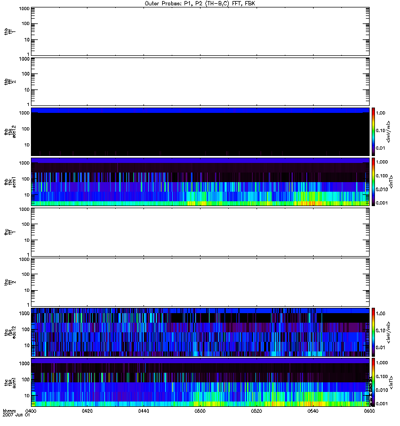The width and height of the screenshot is (400, 426).
Task: Select the empty thb fff 2 panel
Action: click(x=200, y=81)
